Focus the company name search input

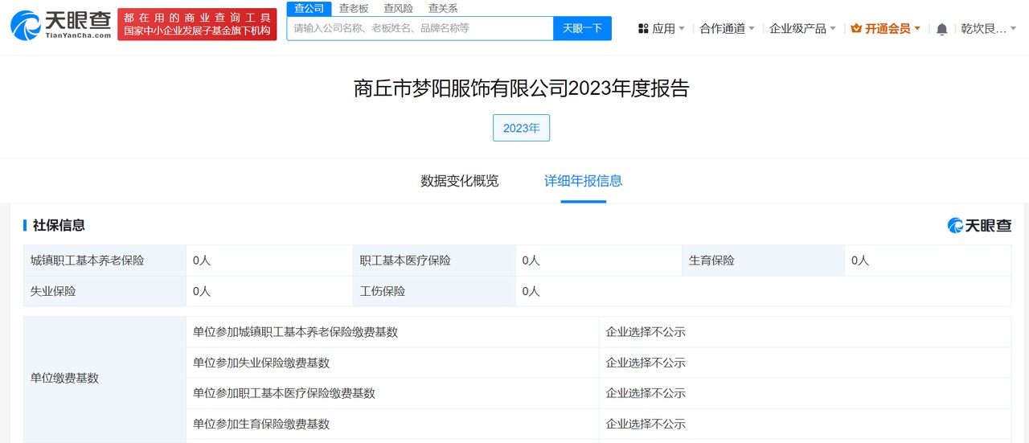point(420,28)
